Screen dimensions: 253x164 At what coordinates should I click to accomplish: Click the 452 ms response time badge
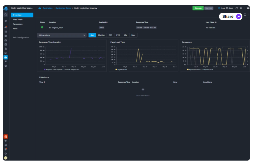153,27
